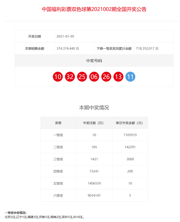
Task: Click the jackpot pool amount 718,352,017 元
Action: pos(147,48)
